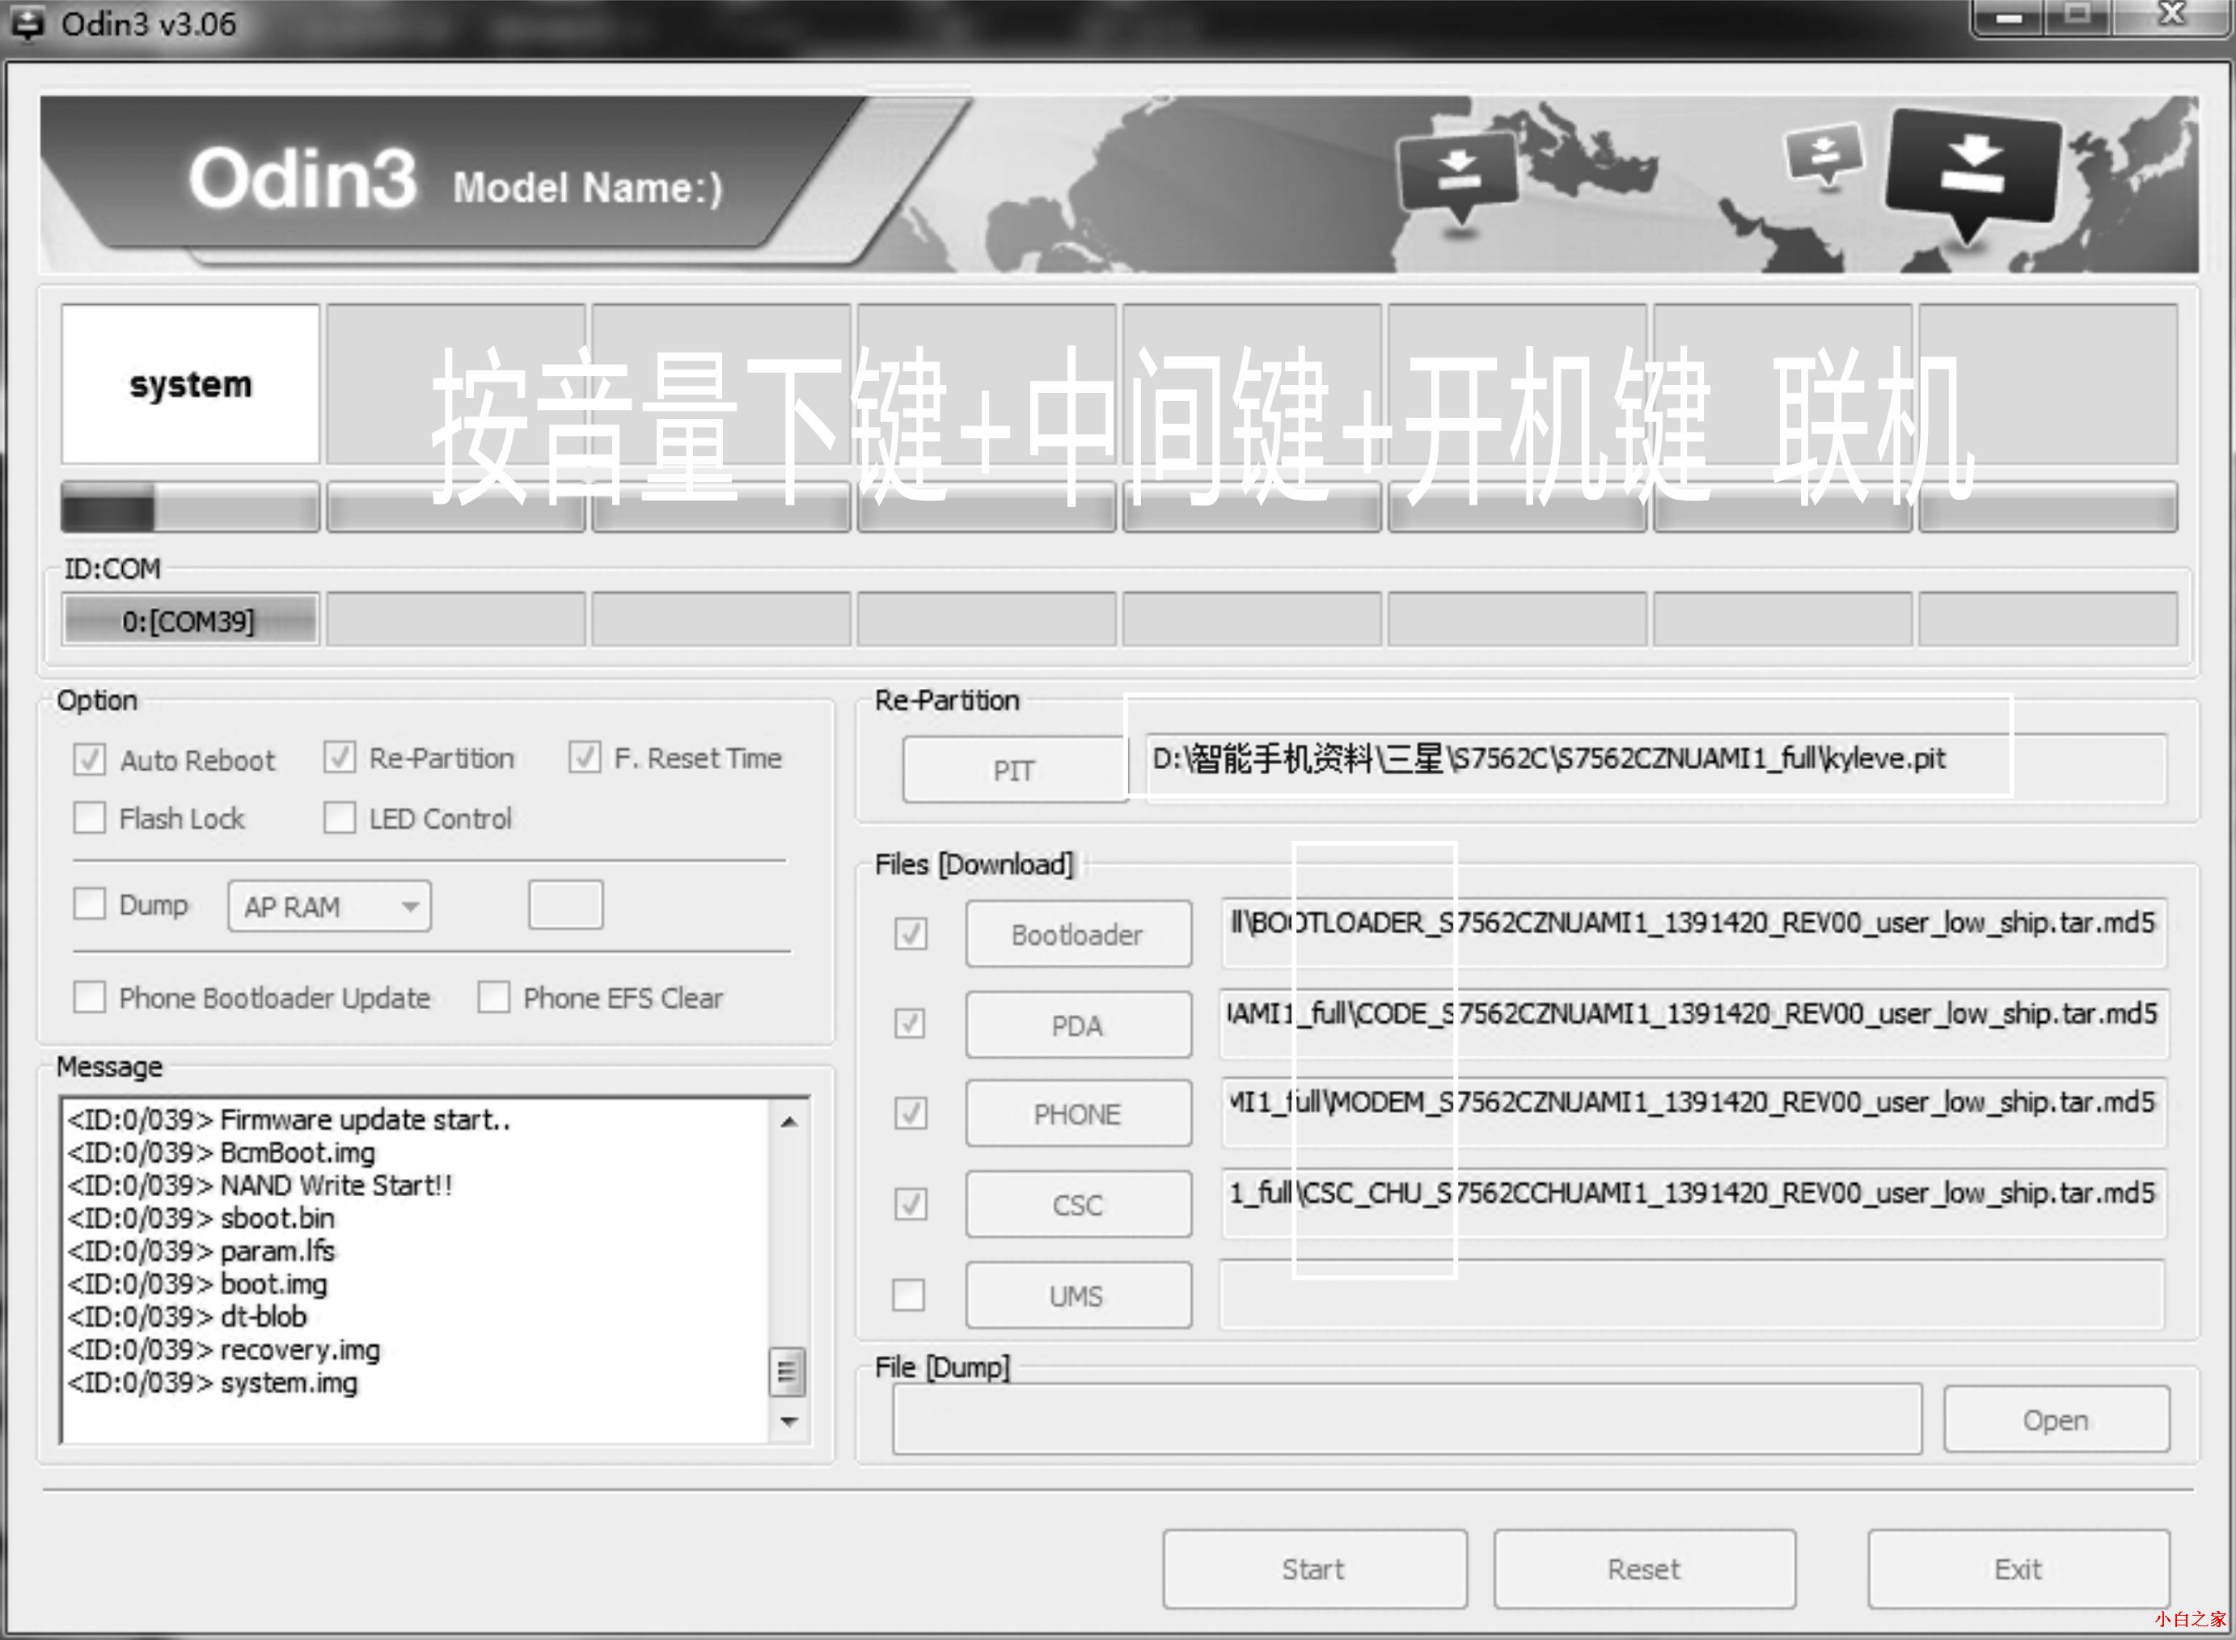This screenshot has height=1640, width=2236.
Task: Enable the Dump checkbox
Action: [x=89, y=903]
